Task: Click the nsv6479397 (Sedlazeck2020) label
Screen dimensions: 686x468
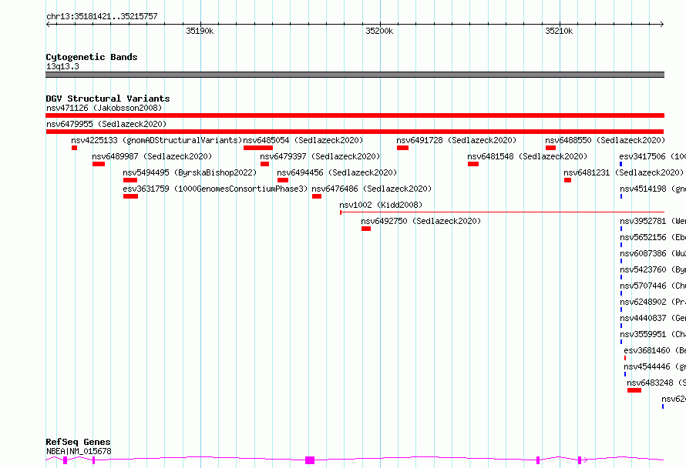Action: (x=320, y=156)
